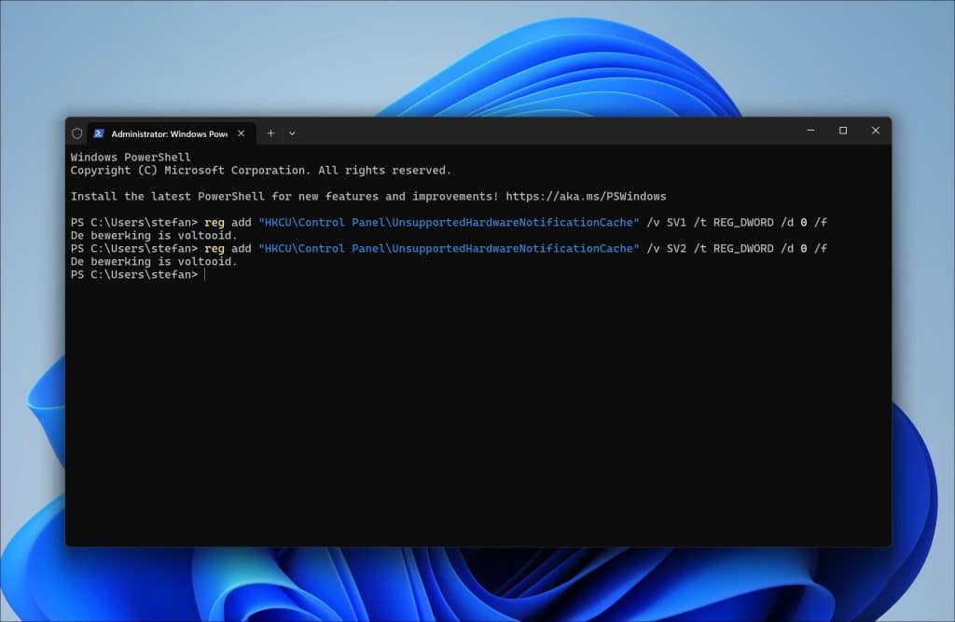The image size is (955, 622).
Task: Click '/v SV2' in the second command
Action: pos(666,249)
